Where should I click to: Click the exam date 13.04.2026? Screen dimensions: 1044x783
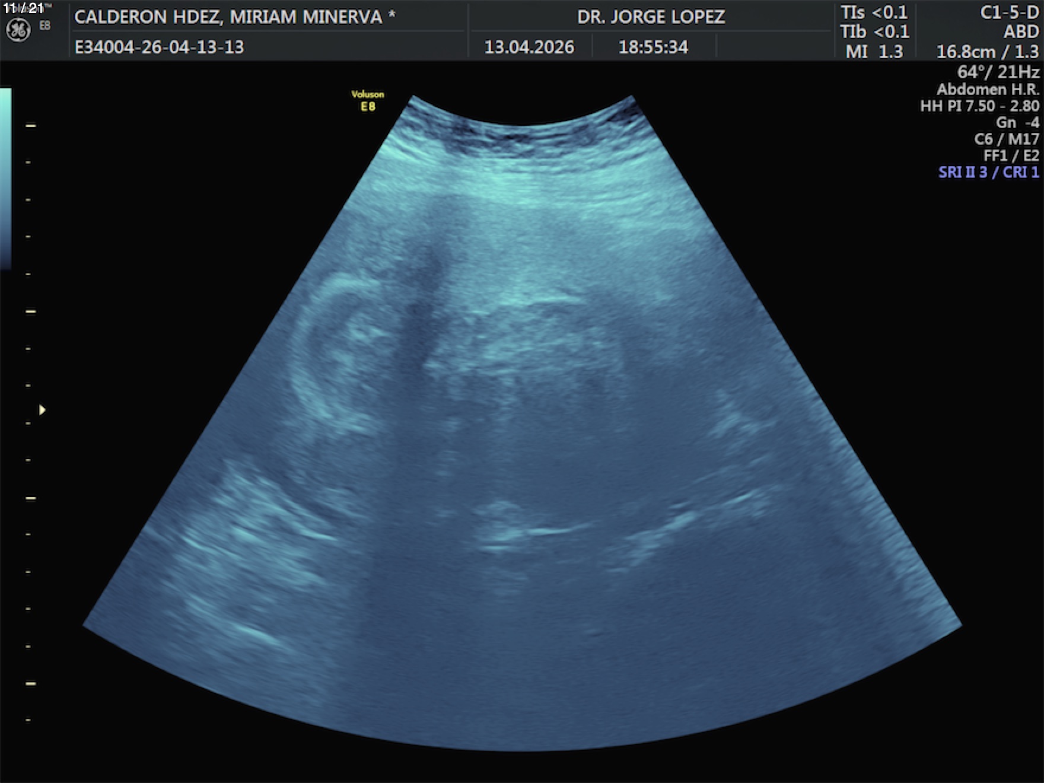529,47
